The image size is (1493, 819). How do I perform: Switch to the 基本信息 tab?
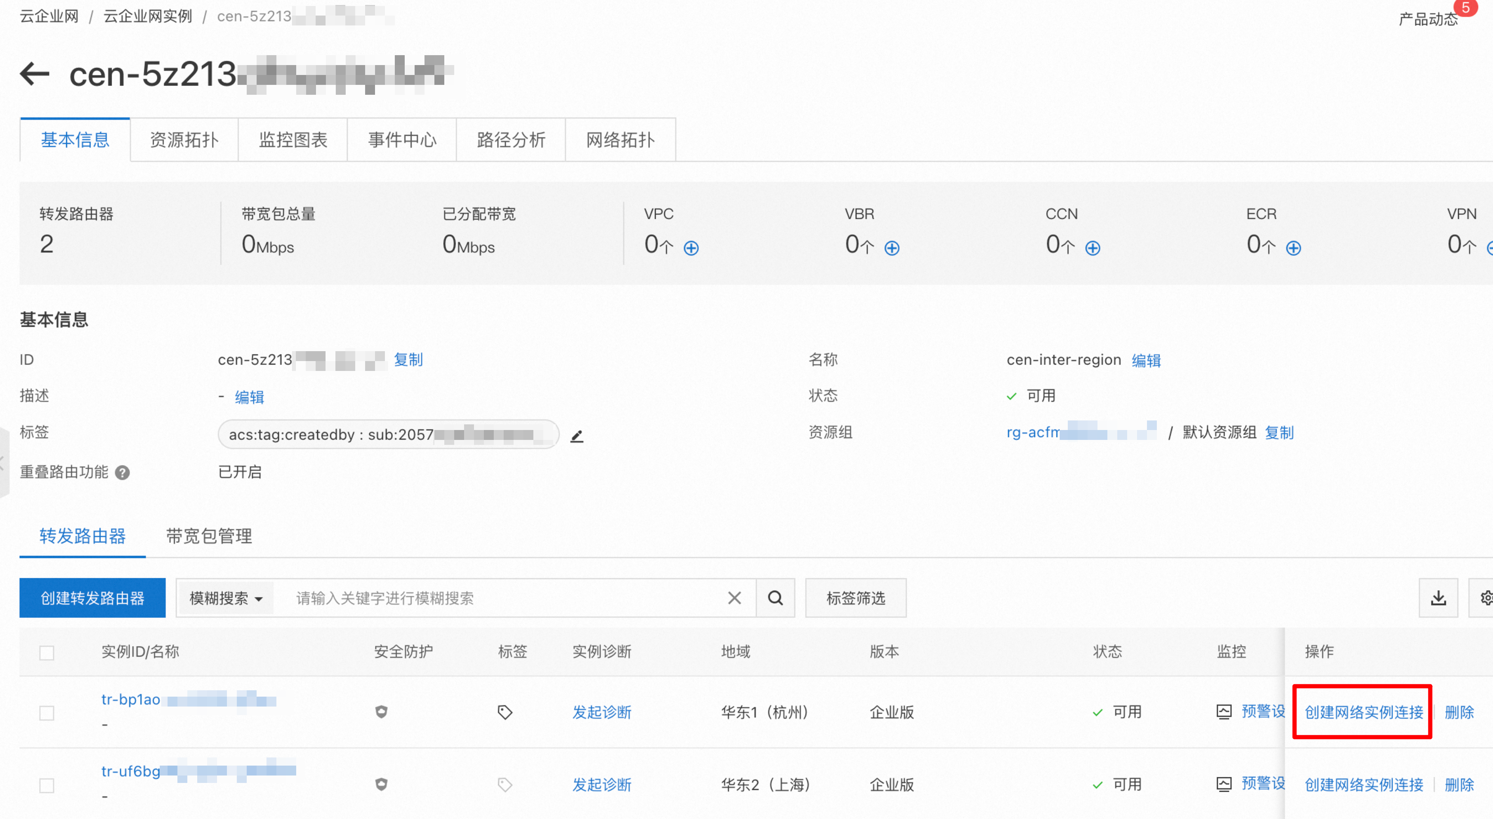click(75, 140)
